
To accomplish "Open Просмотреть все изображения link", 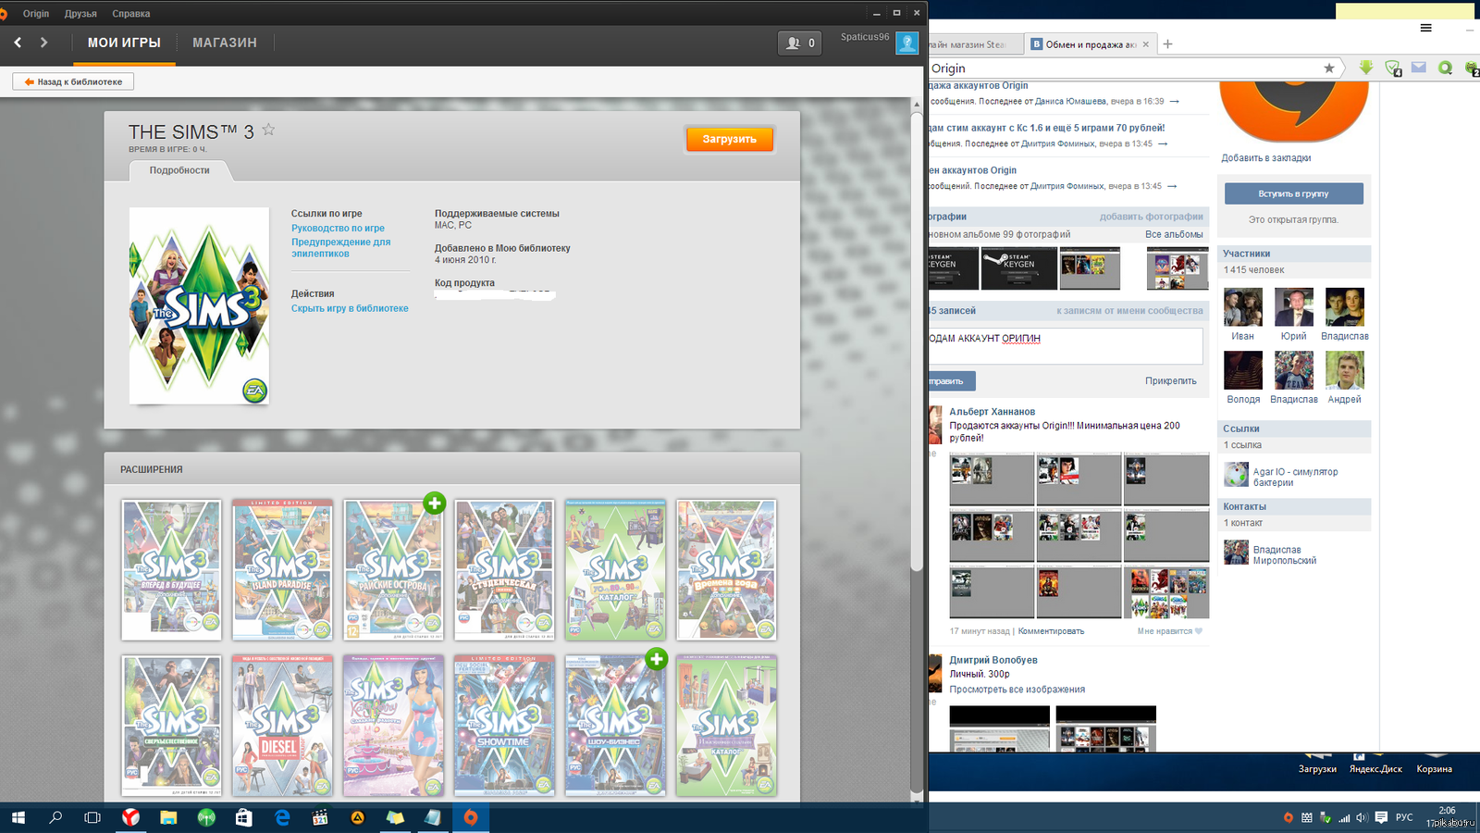I will point(1017,690).
